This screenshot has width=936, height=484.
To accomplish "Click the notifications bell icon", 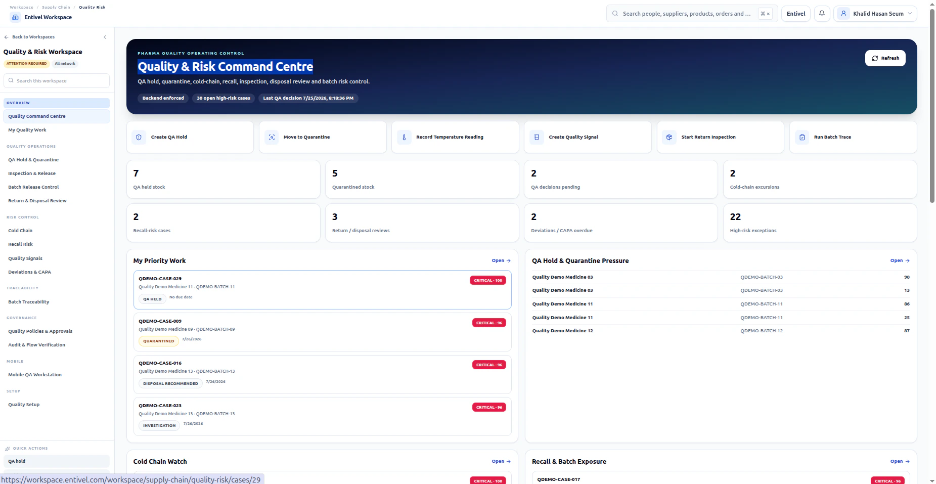I will pyautogui.click(x=822, y=14).
